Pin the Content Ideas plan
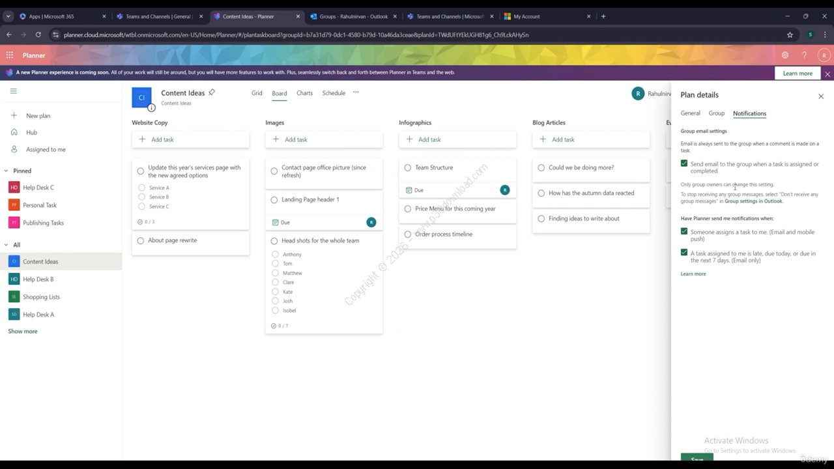 tap(212, 92)
